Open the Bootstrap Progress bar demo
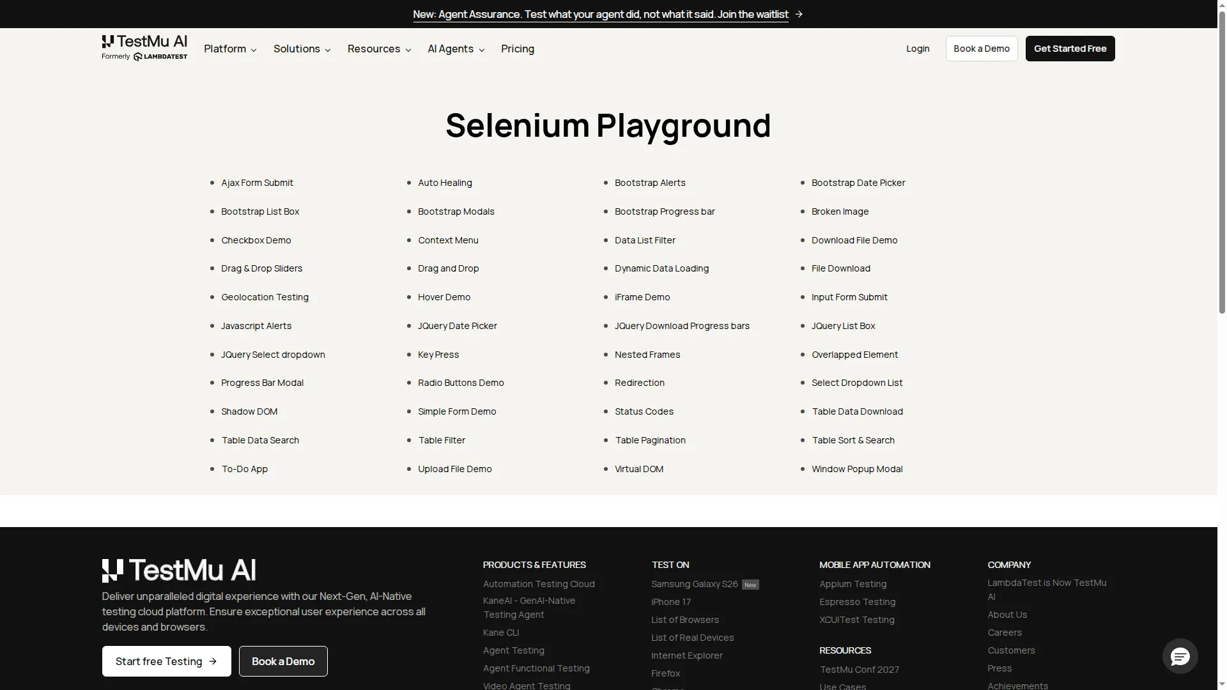1227x690 pixels. pos(665,211)
